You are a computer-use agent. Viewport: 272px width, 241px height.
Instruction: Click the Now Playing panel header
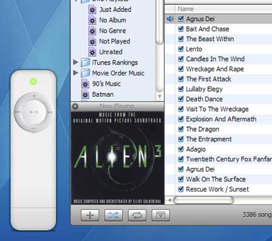tap(117, 106)
